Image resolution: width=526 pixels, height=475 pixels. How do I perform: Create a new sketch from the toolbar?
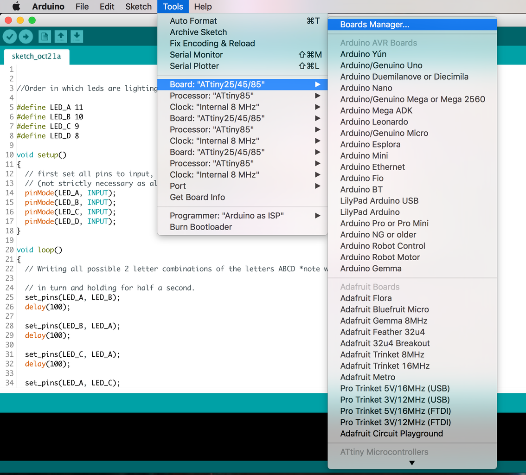[x=45, y=36]
